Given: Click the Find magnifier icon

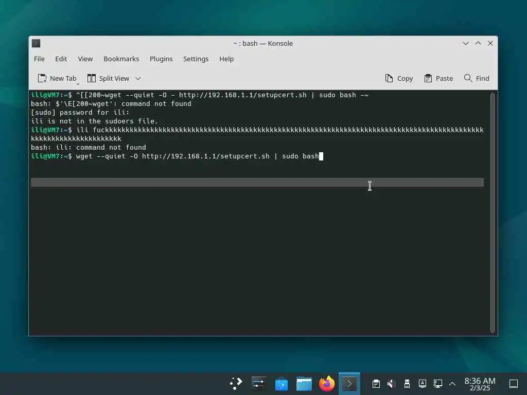Looking at the screenshot, I should click(x=468, y=78).
